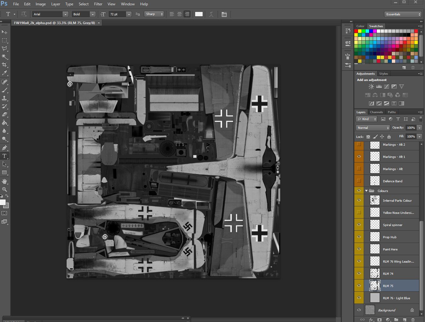Hide the RLM 74 layer
425x322 pixels.
359,273
